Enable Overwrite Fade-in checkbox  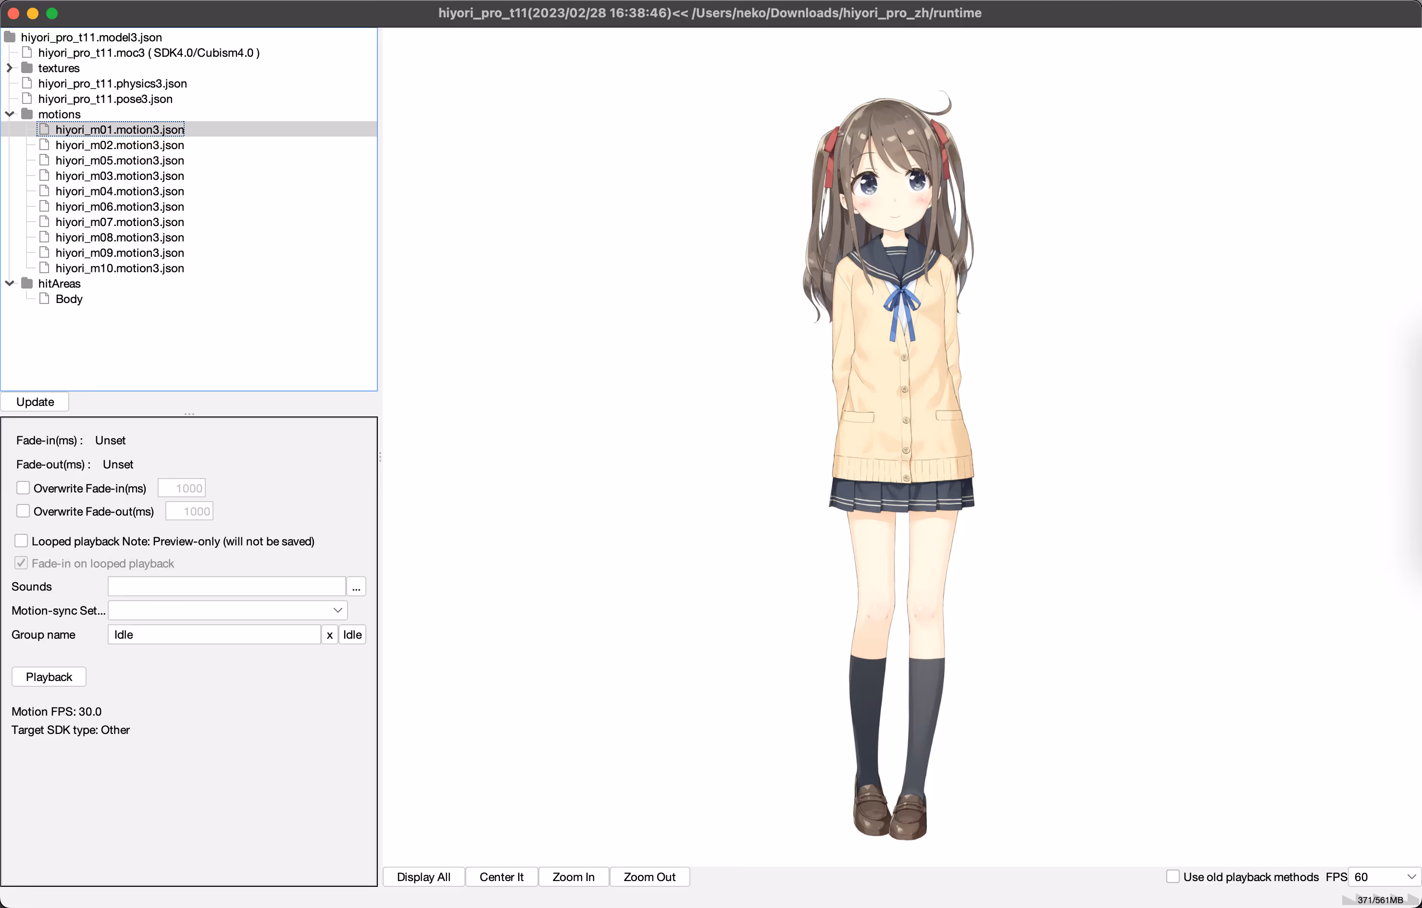tap(23, 488)
